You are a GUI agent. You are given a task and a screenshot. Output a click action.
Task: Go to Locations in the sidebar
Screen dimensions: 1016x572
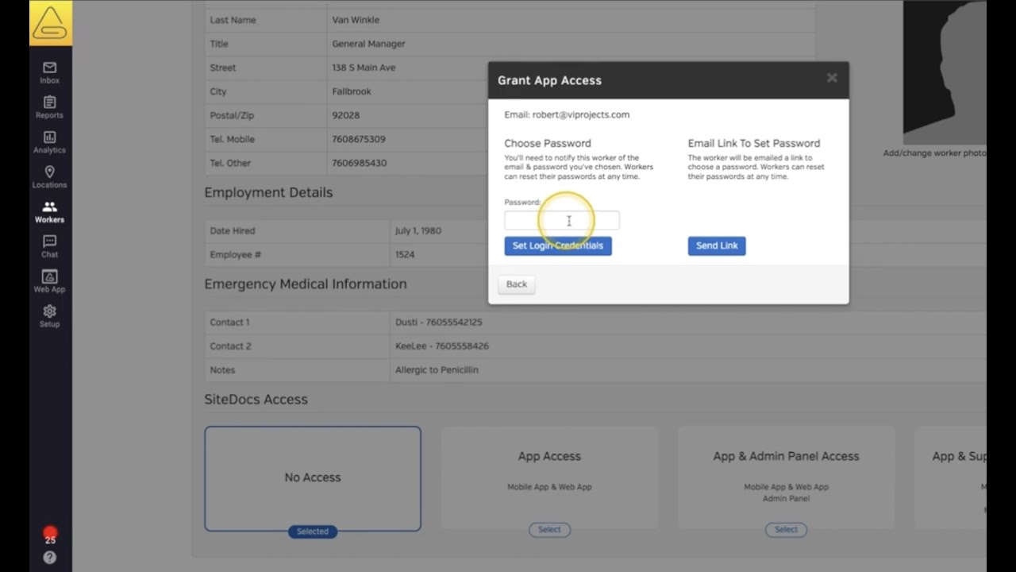point(49,178)
